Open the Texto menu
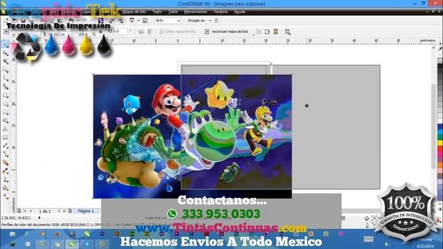The height and width of the screenshot is (249, 443). (157, 12)
